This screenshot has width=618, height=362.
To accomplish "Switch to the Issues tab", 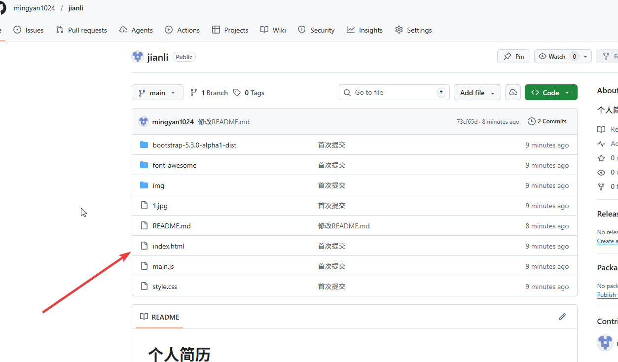I will click(x=29, y=30).
